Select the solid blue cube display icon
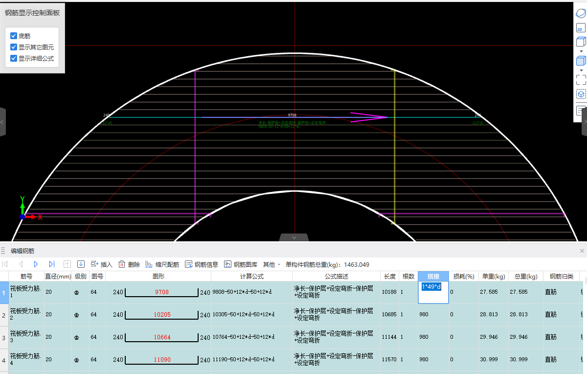This screenshot has width=587, height=374. tap(581, 61)
